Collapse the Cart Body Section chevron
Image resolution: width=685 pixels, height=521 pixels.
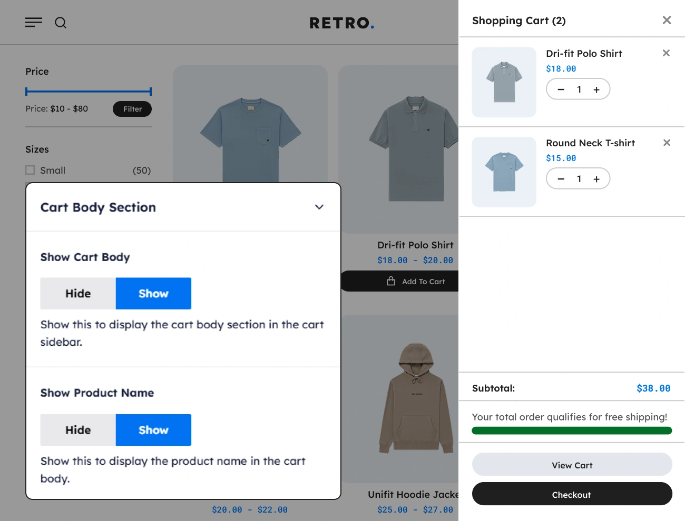319,207
